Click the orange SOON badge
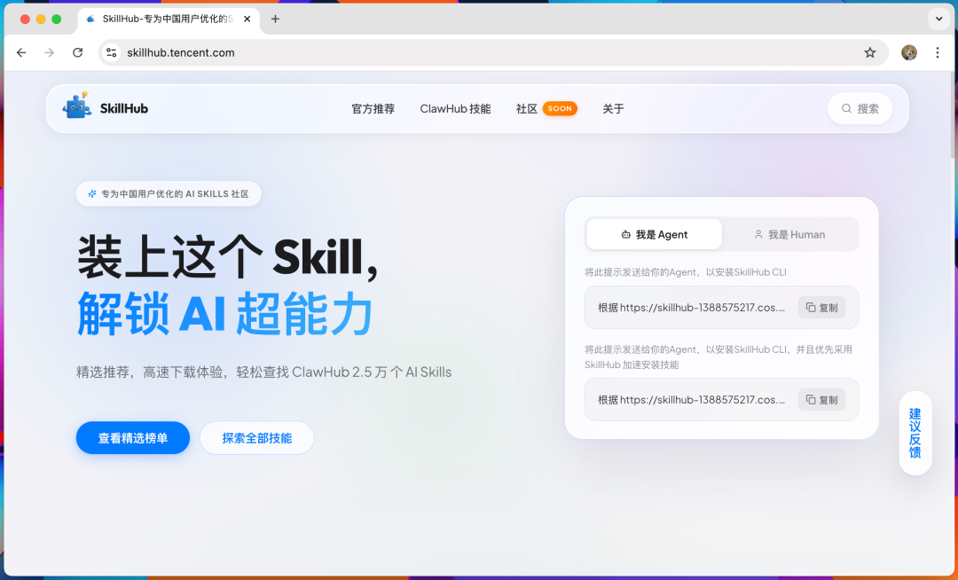The width and height of the screenshot is (958, 580). [x=560, y=109]
